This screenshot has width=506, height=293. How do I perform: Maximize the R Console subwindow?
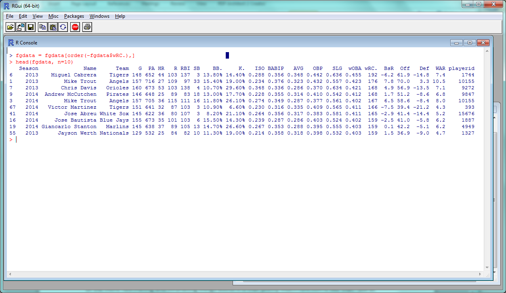point(469,43)
